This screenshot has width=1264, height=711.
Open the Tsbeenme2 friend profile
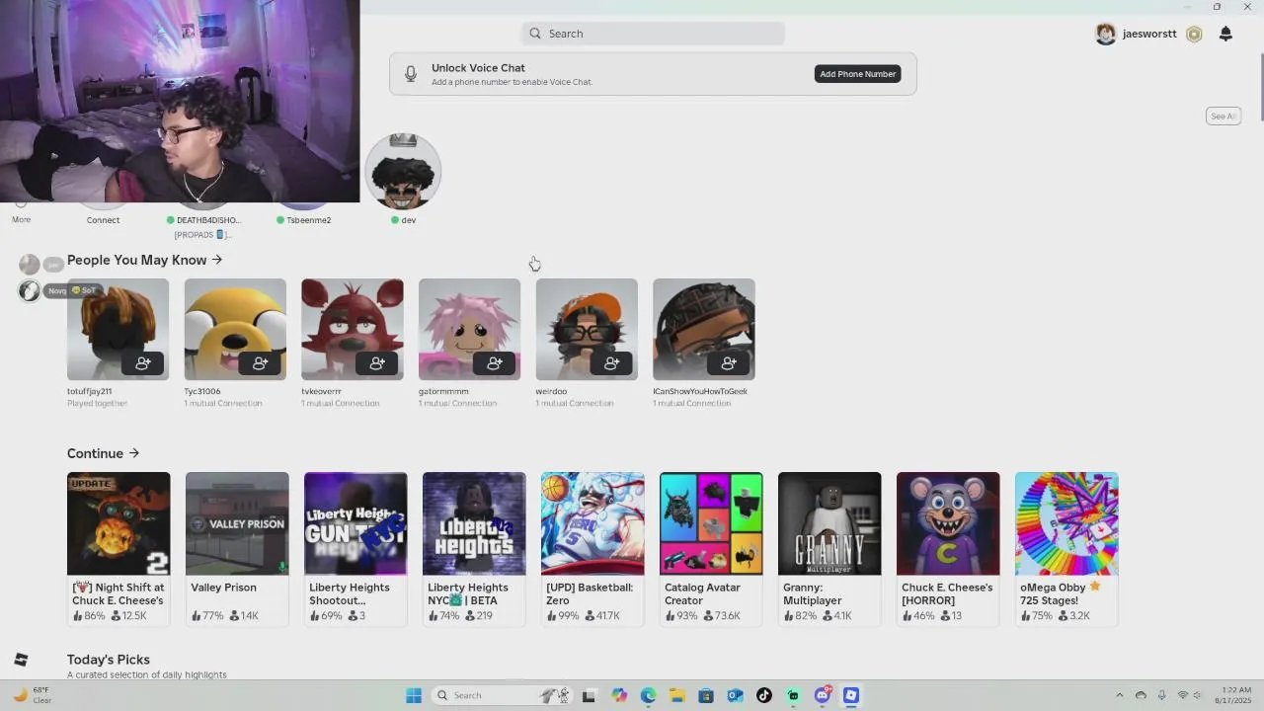pos(304,220)
